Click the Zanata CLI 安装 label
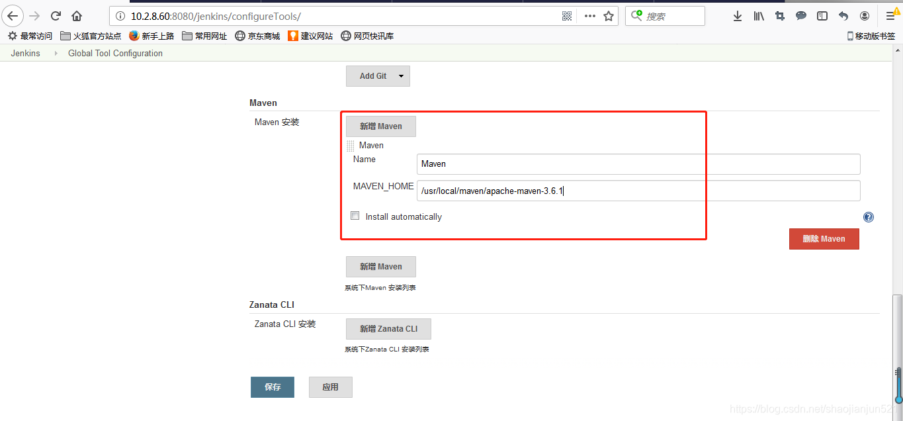Screen dimensions: 903x421 click(x=285, y=324)
